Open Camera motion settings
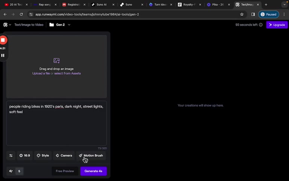Viewport: 289px width, 181px height. pos(64,155)
